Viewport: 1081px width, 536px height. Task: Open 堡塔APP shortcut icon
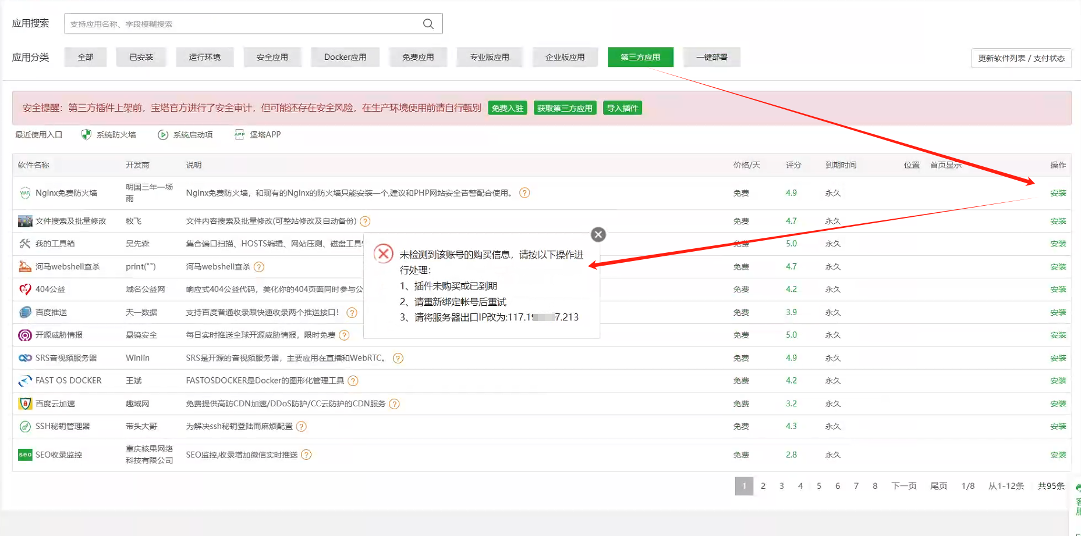point(239,135)
